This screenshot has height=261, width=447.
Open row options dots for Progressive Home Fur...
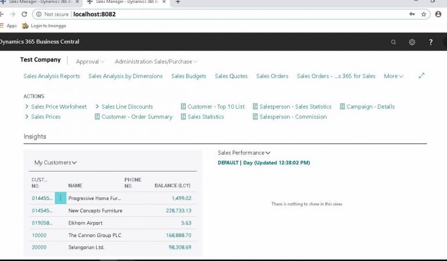click(x=61, y=198)
